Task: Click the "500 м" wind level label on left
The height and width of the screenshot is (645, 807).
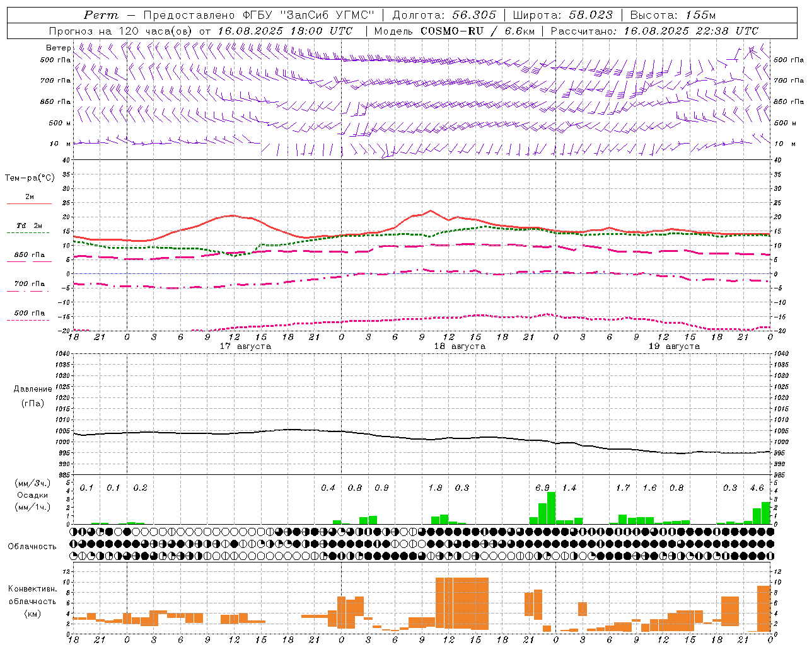Action: 60,123
